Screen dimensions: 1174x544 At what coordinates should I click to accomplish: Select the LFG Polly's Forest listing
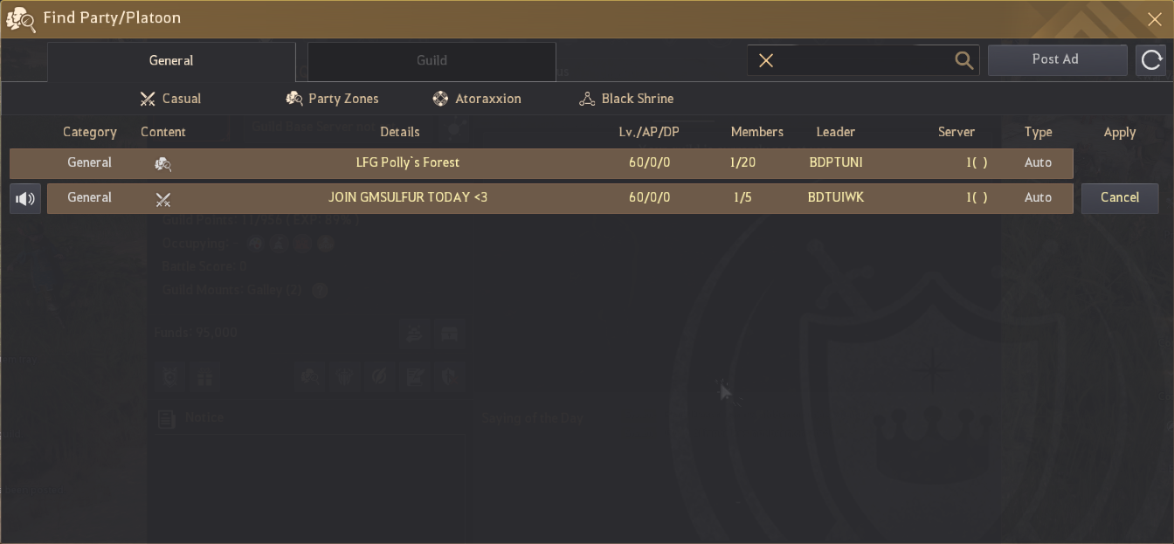point(407,163)
